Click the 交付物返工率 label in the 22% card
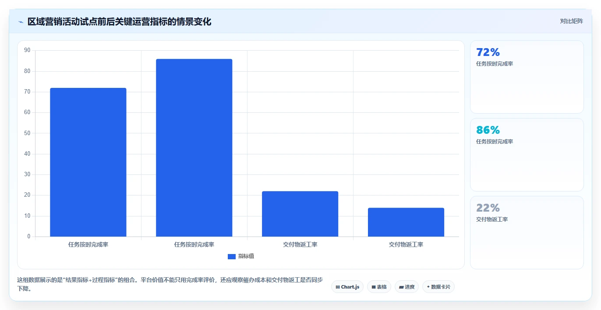 (x=492, y=219)
